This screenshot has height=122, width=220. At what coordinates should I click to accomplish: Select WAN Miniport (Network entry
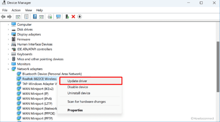40,109
